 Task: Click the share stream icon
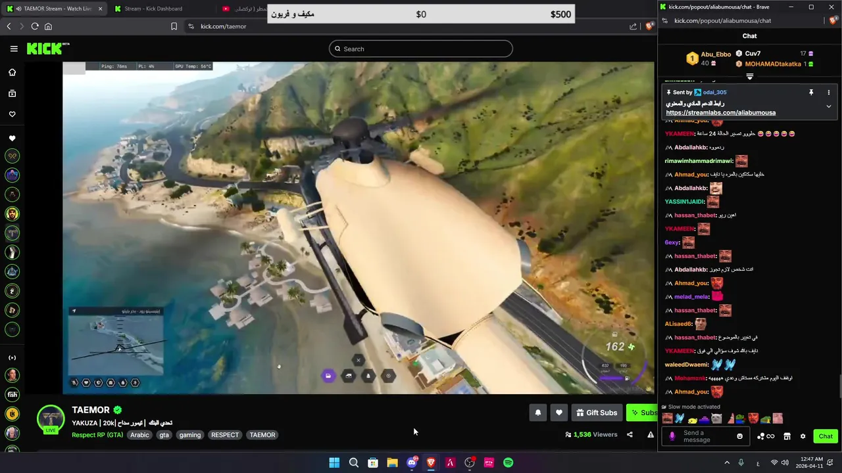pos(630,434)
